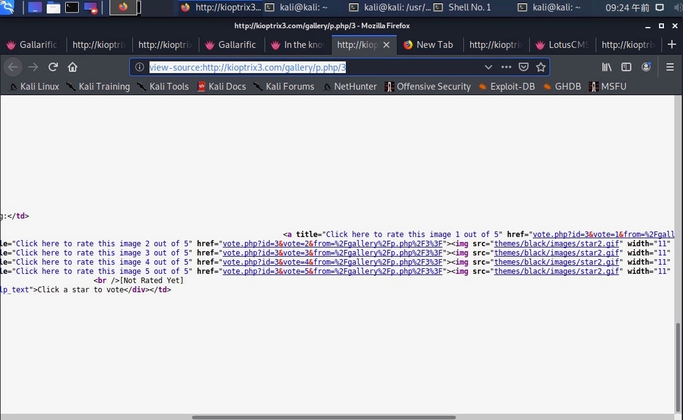
Task: Click the back navigation arrow
Action: 13,67
